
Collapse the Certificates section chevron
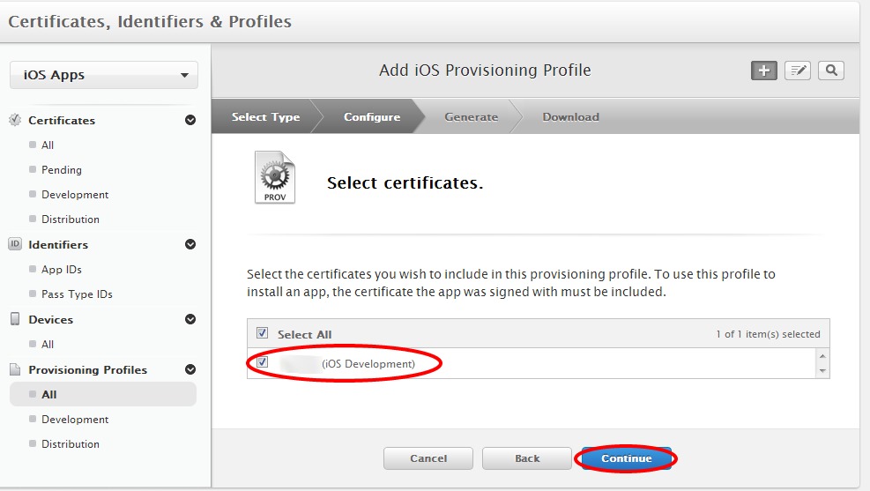click(x=190, y=120)
